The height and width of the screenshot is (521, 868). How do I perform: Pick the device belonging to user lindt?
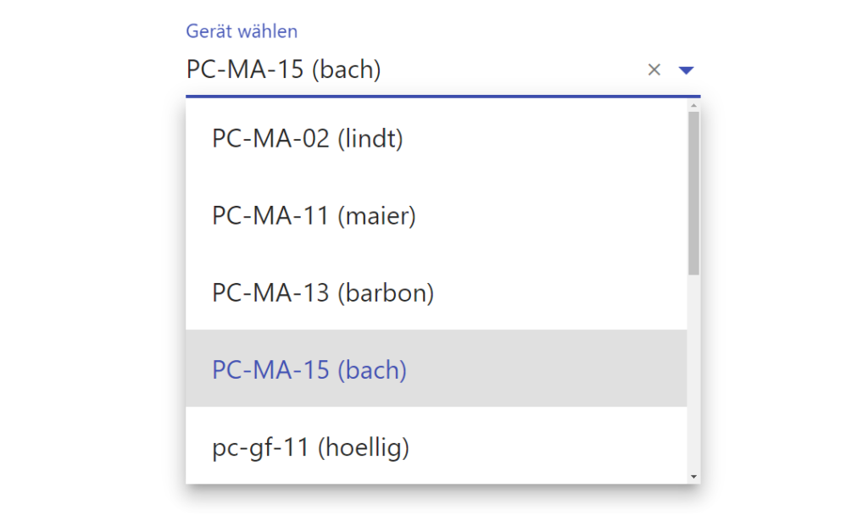(x=308, y=139)
